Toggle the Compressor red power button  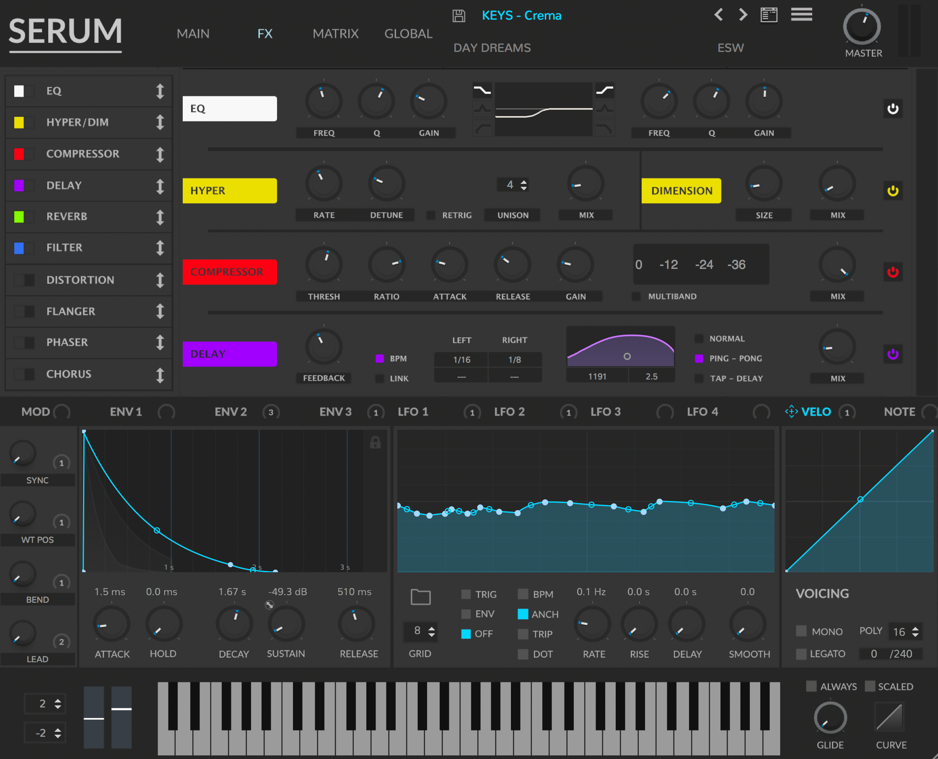tap(892, 272)
